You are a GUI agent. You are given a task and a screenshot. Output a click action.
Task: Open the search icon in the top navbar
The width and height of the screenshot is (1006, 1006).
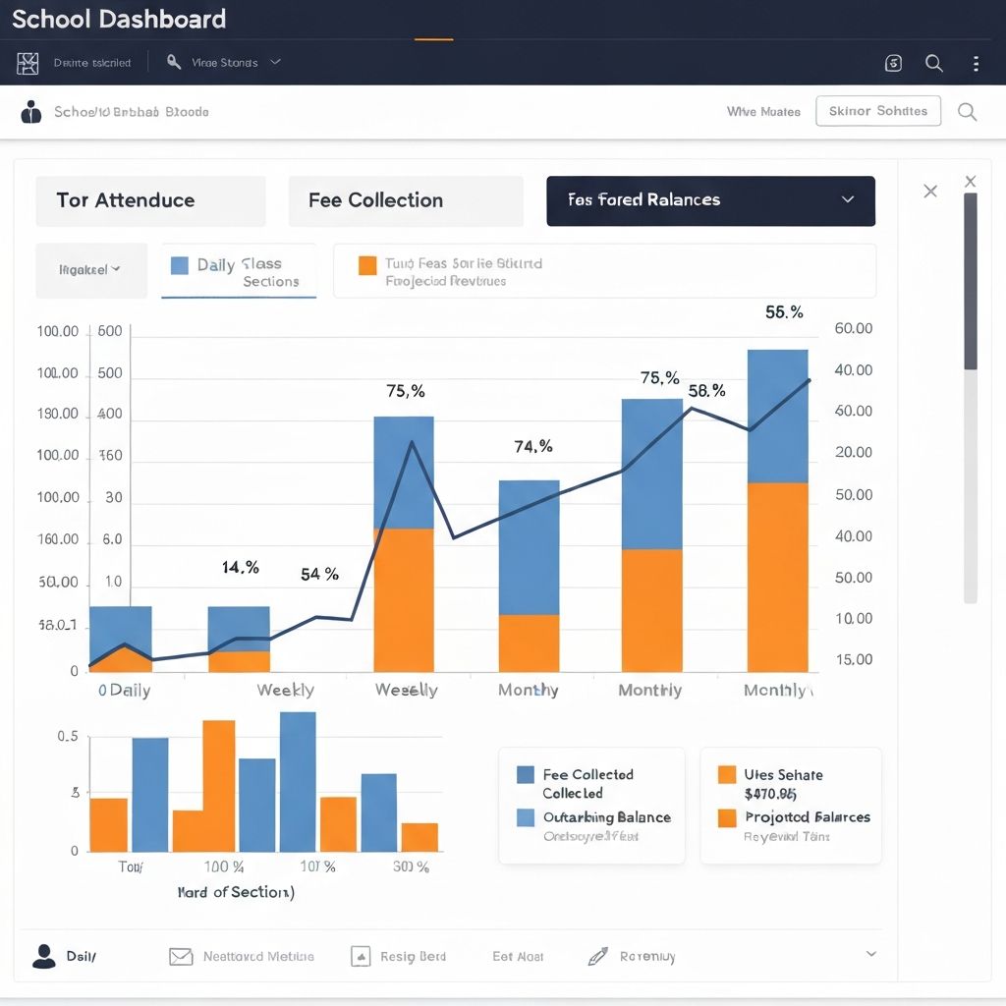coord(933,63)
